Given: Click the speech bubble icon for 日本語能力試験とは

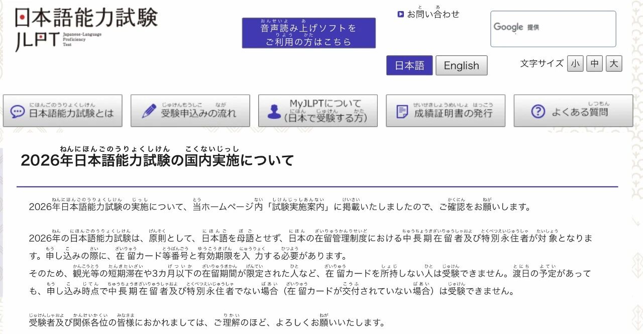Looking at the screenshot, I should [x=18, y=112].
